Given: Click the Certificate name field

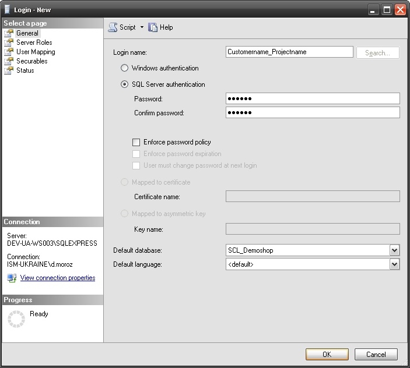Looking at the screenshot, I should [x=313, y=196].
